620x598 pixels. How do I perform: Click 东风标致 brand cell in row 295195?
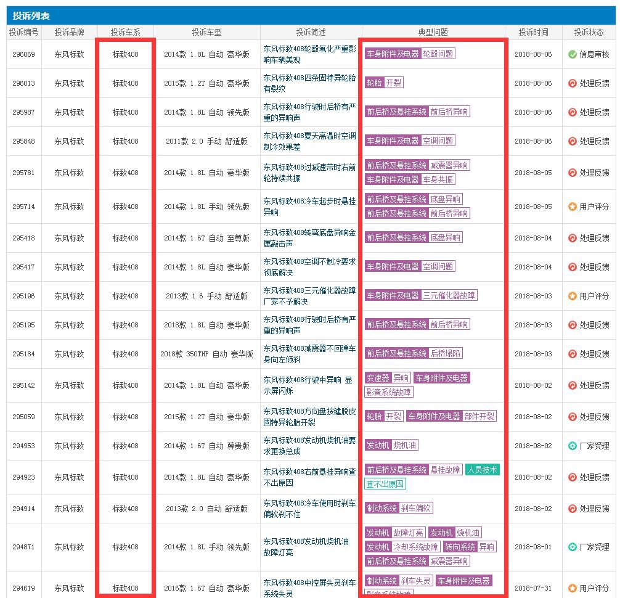click(69, 325)
